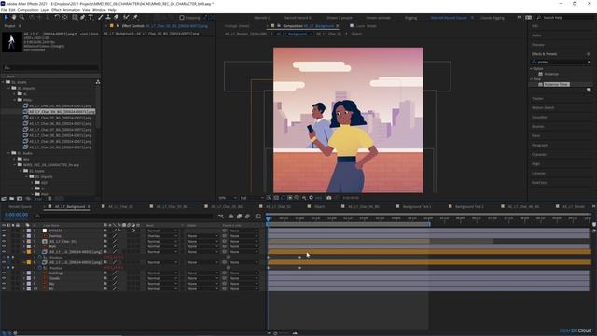
Task: Open the project flowchart view icon
Action: [x=98, y=82]
